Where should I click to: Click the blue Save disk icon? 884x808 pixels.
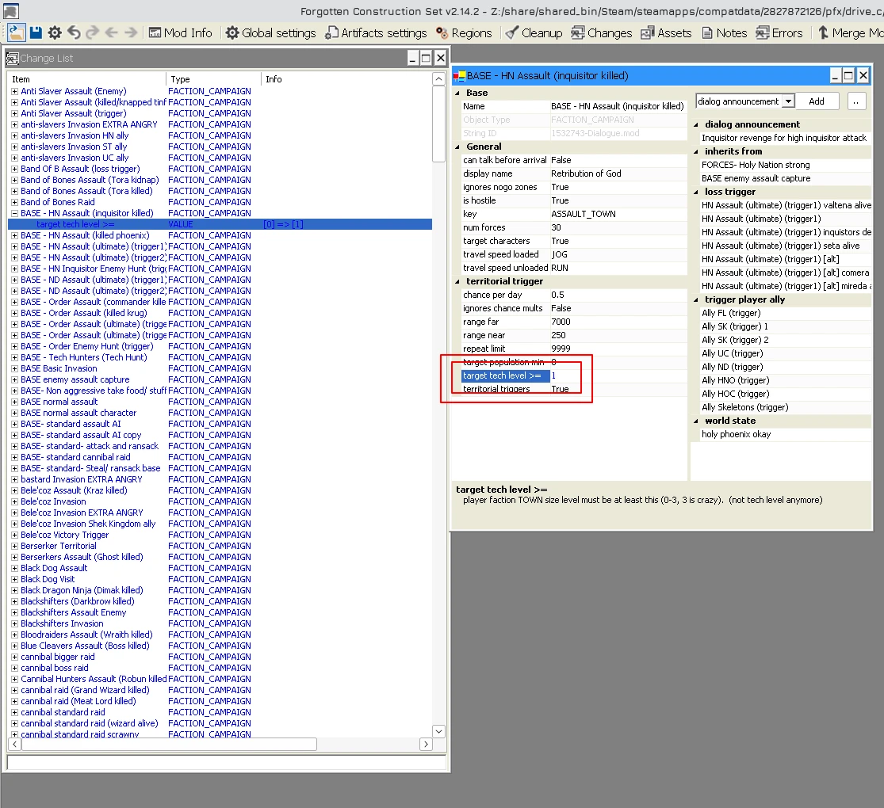36,32
